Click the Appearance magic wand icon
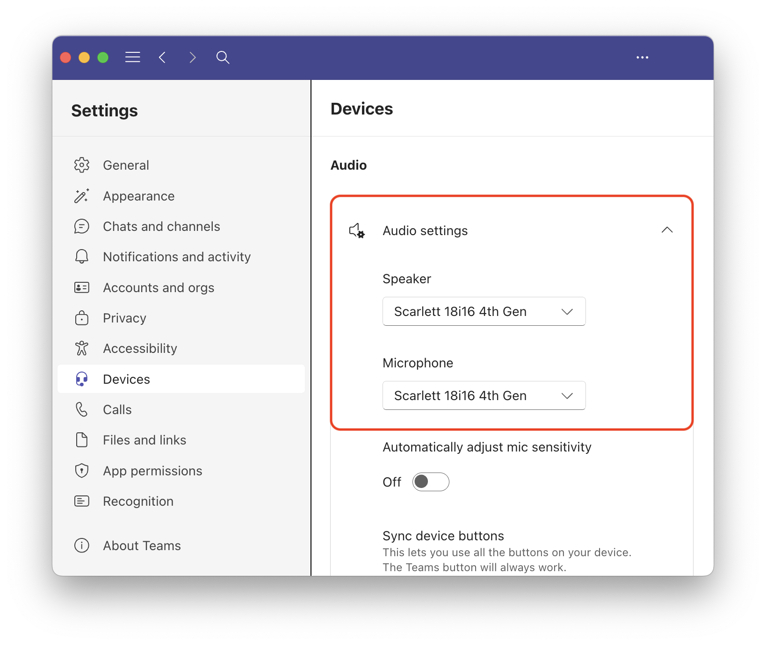The width and height of the screenshot is (766, 645). pos(82,196)
